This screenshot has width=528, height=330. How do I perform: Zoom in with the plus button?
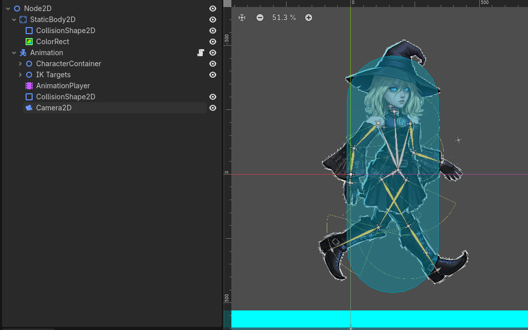[309, 18]
